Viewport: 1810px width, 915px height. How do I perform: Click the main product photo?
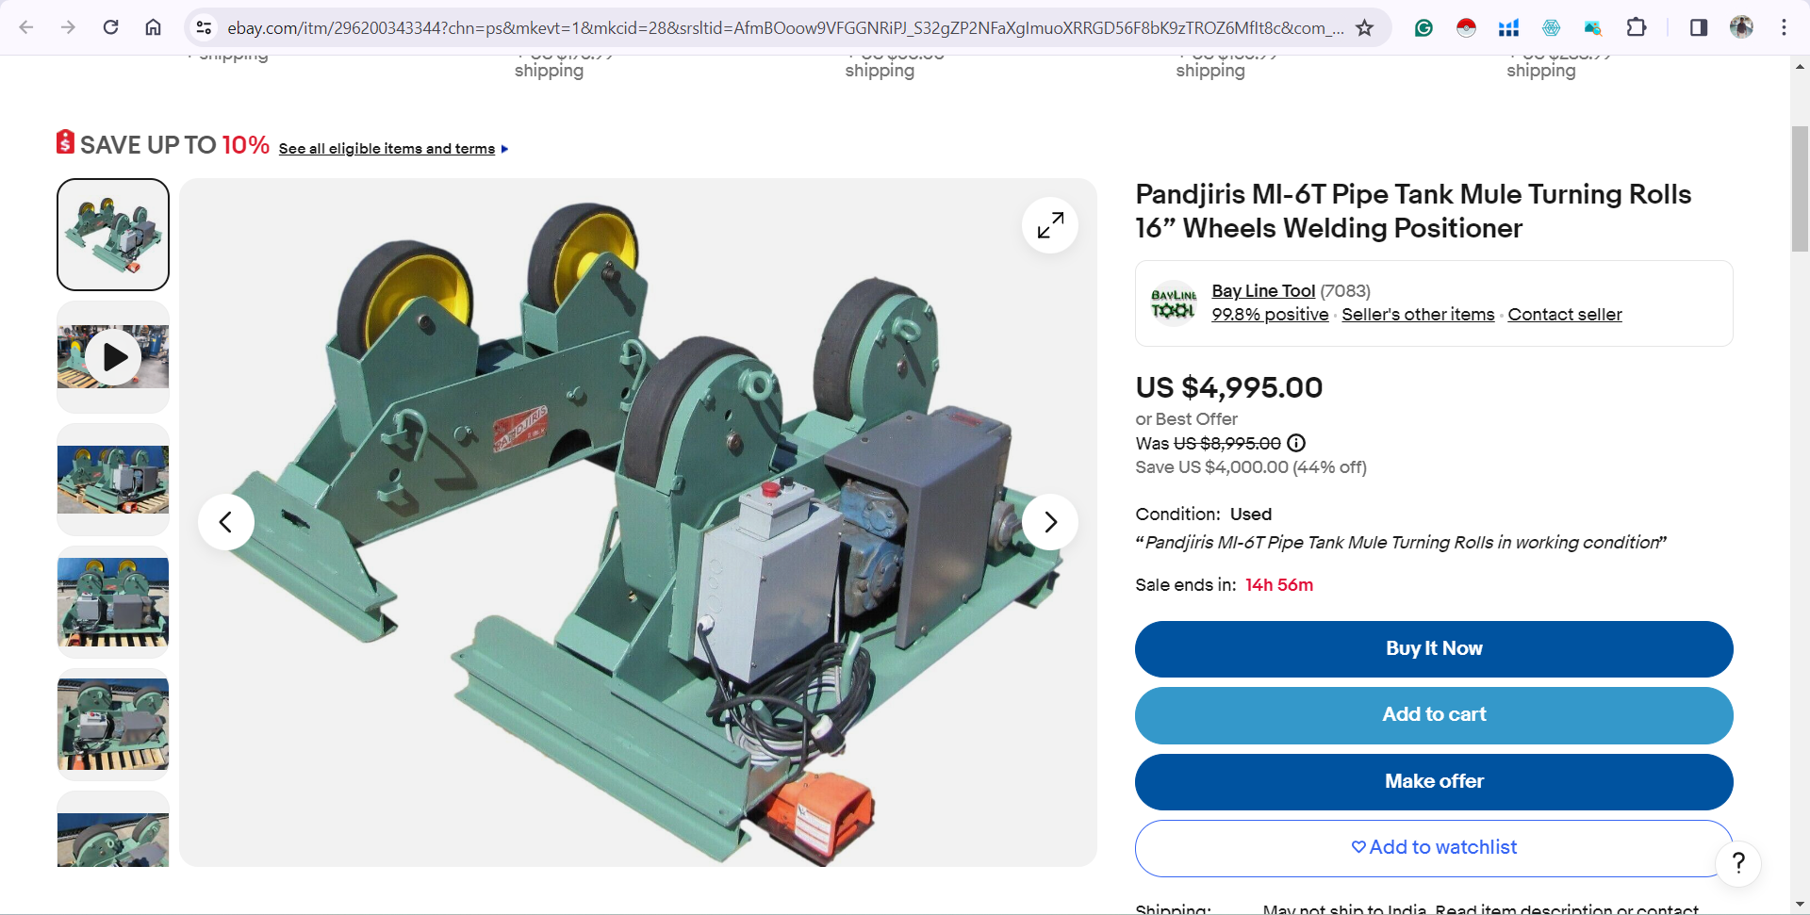point(638,522)
